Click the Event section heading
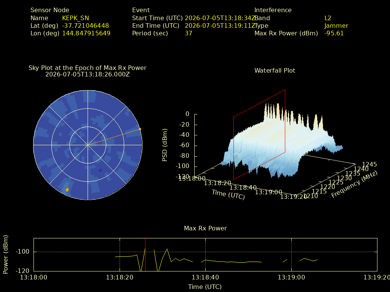 coord(141,10)
